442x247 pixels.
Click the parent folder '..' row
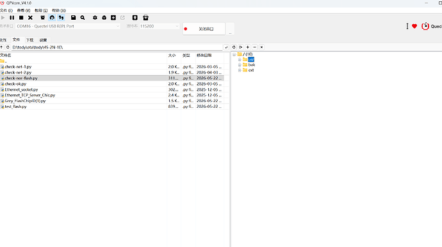[111, 61]
